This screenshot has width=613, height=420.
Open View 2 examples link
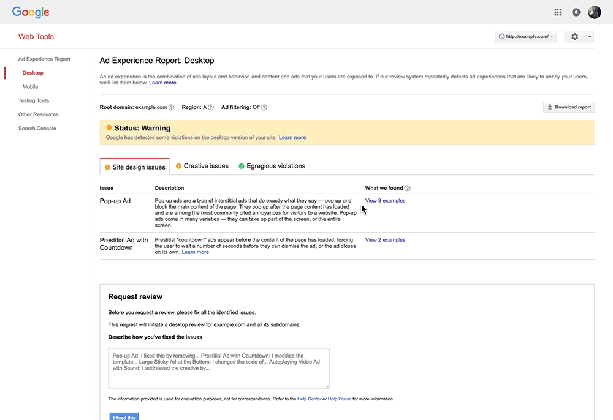(385, 240)
